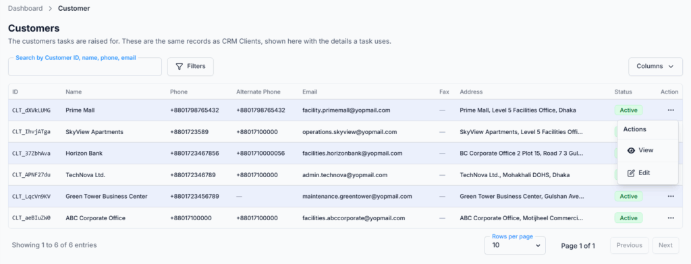Click breadcrumb chevron separator after Dashboard
This screenshot has height=264, width=691.
(50, 8)
